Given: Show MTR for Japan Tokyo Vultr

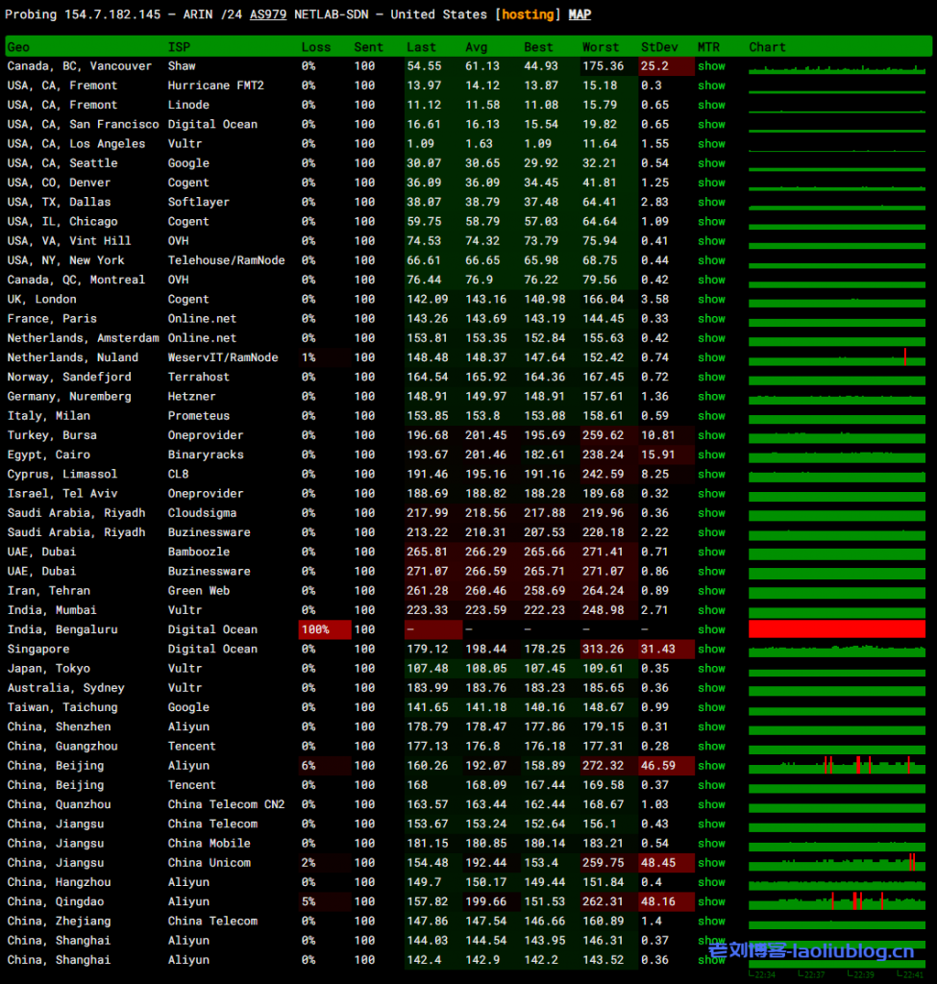Looking at the screenshot, I should 711,669.
